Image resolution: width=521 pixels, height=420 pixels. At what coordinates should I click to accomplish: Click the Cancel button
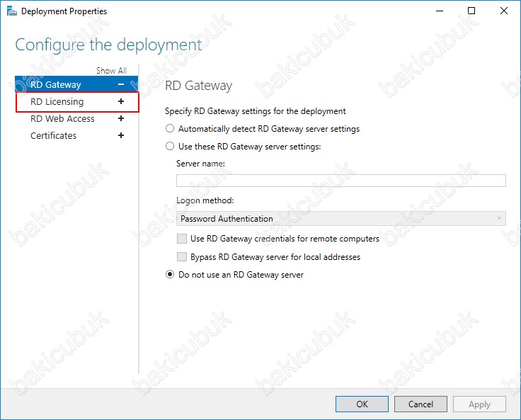click(420, 404)
